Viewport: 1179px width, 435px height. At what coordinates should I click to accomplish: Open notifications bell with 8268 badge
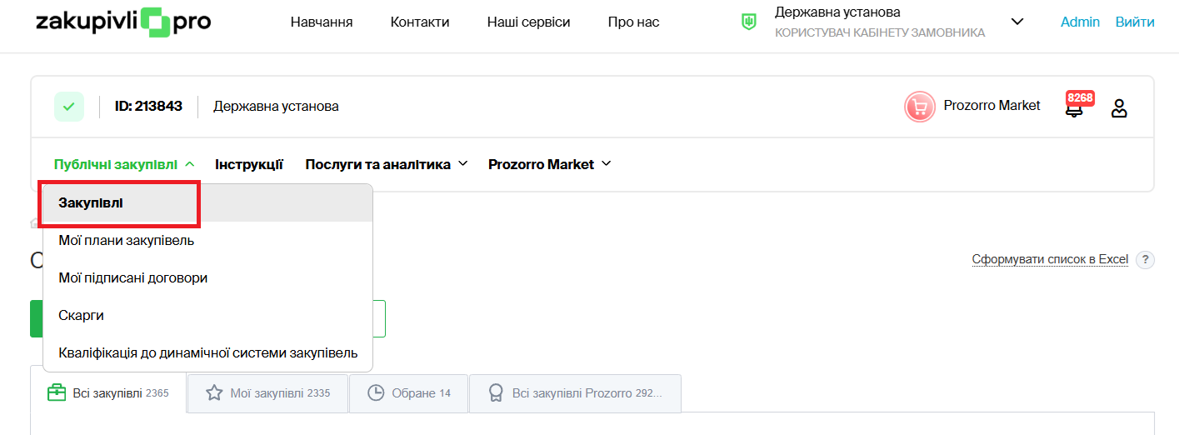click(x=1075, y=108)
